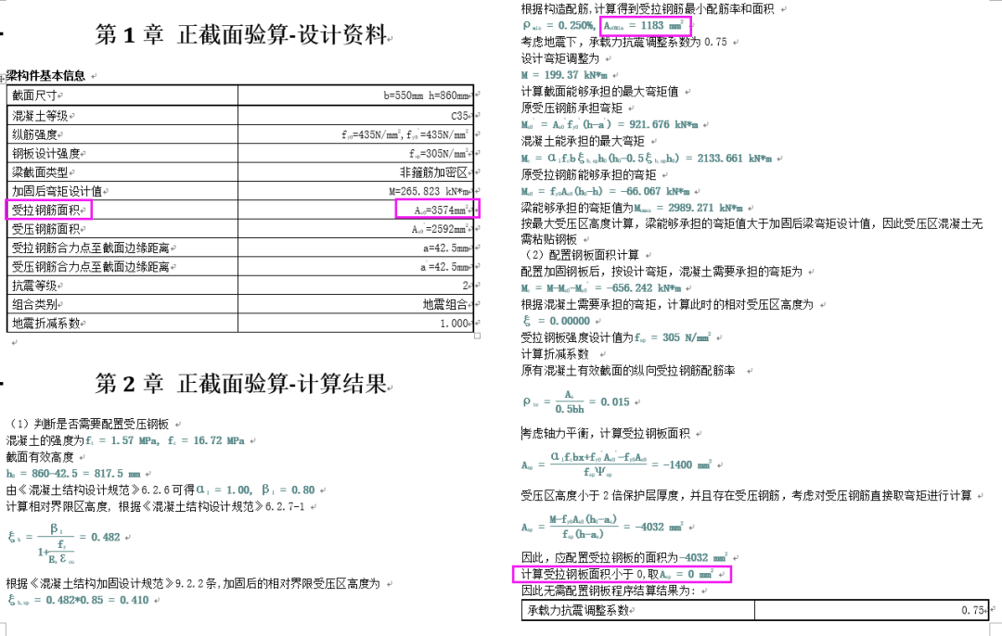Click concrete strength line with 1.57 MPa
Image resolution: width=1002 pixels, height=636 pixels.
[x=126, y=440]
